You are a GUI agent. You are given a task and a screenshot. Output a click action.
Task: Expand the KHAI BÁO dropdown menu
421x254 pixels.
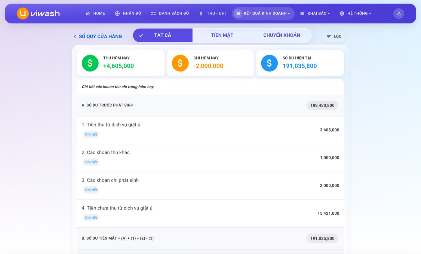(315, 14)
